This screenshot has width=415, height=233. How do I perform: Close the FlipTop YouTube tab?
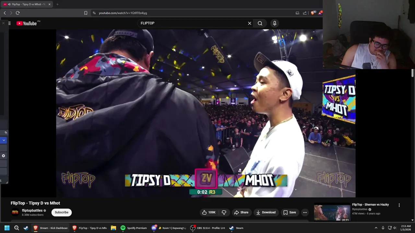(49, 4)
